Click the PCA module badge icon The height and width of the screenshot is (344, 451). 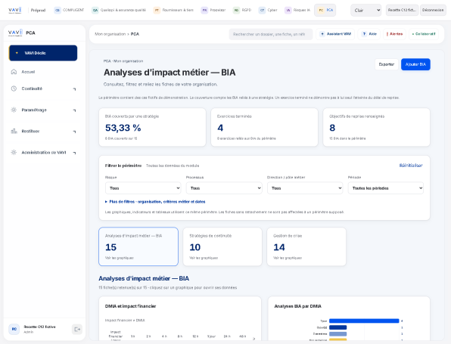pyautogui.click(x=321, y=11)
